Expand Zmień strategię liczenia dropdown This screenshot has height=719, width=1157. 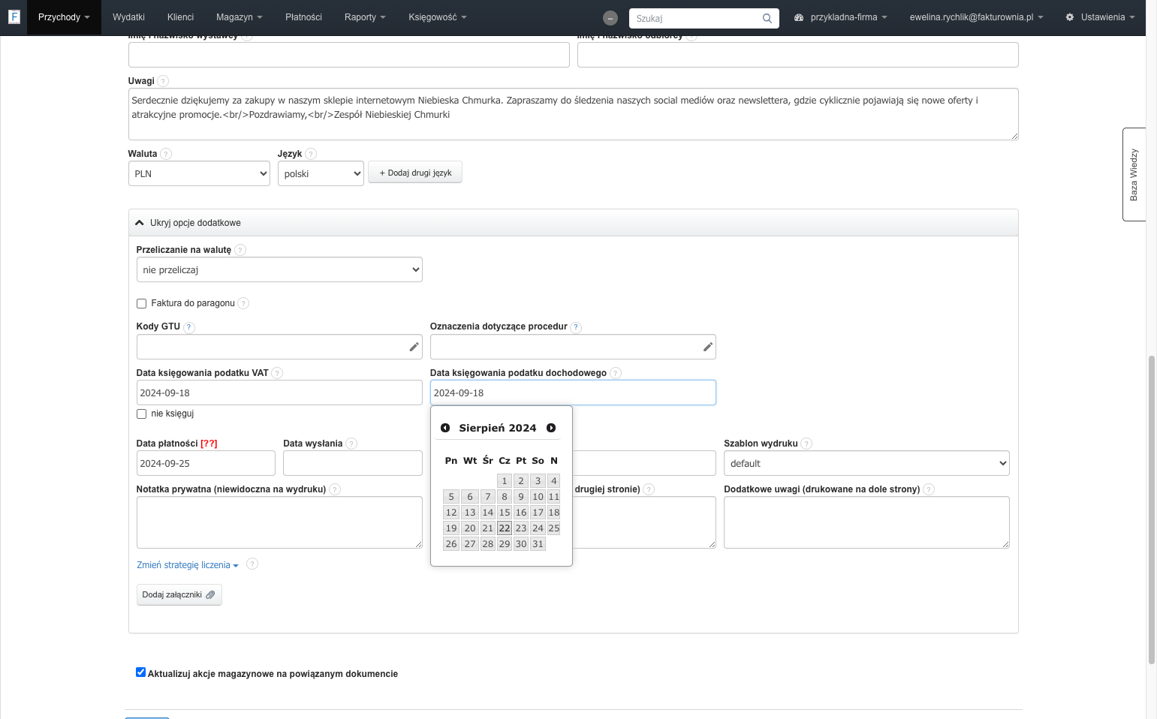[188, 565]
